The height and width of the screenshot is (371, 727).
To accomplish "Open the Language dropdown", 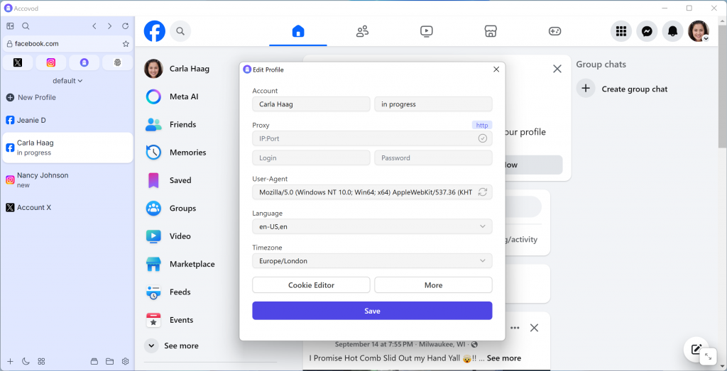I will (372, 226).
